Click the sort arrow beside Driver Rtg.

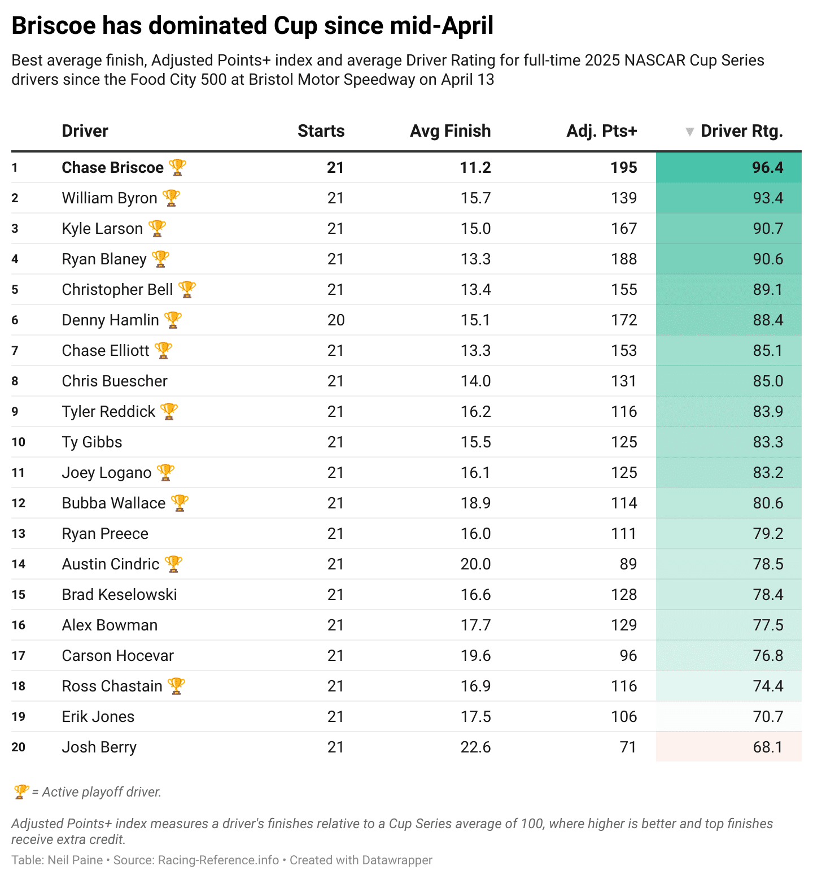coord(689,132)
